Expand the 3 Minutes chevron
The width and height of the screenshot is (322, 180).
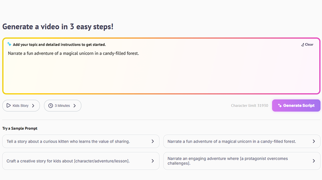(x=74, y=106)
